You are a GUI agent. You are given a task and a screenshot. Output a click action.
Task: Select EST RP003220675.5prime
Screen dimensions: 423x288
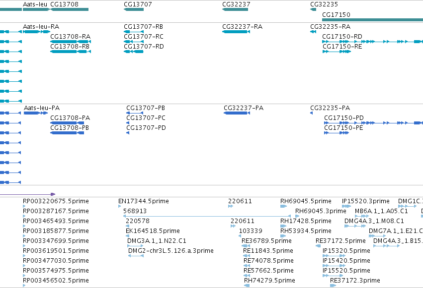pyautogui.click(x=24, y=206)
